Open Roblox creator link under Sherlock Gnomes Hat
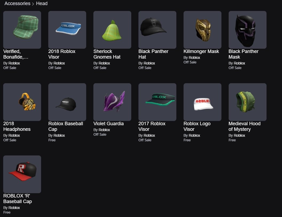 pos(104,63)
